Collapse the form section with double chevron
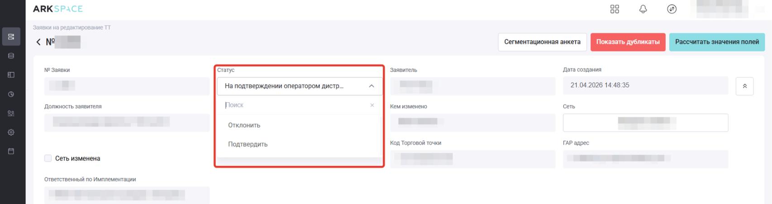Viewport: 772px width, 204px height. [x=744, y=86]
